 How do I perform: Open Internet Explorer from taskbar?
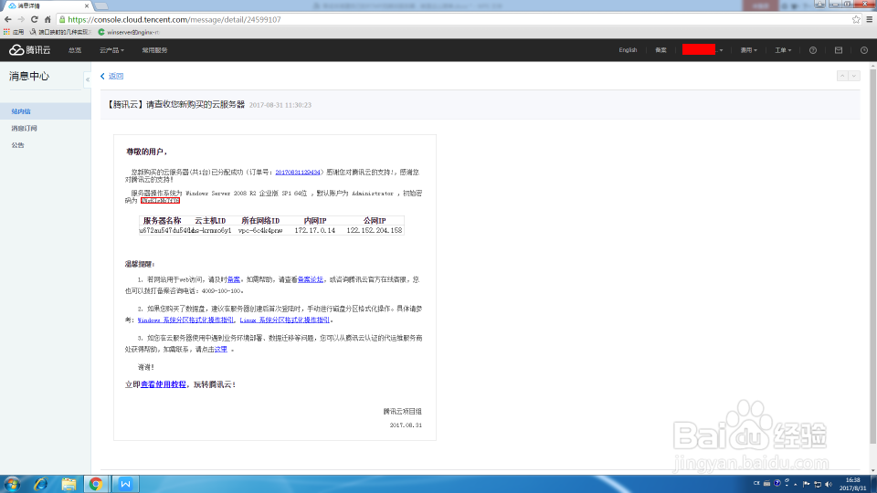pyautogui.click(x=40, y=484)
